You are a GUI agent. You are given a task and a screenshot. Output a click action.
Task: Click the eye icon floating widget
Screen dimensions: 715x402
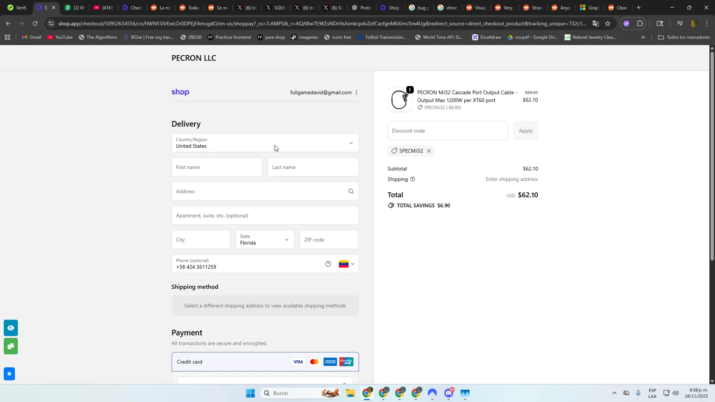10,328
